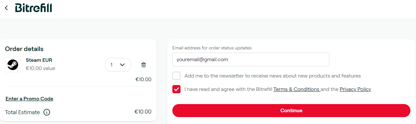416x124 pixels.
Task: Select the Steam logo product image
Action: 13,65
